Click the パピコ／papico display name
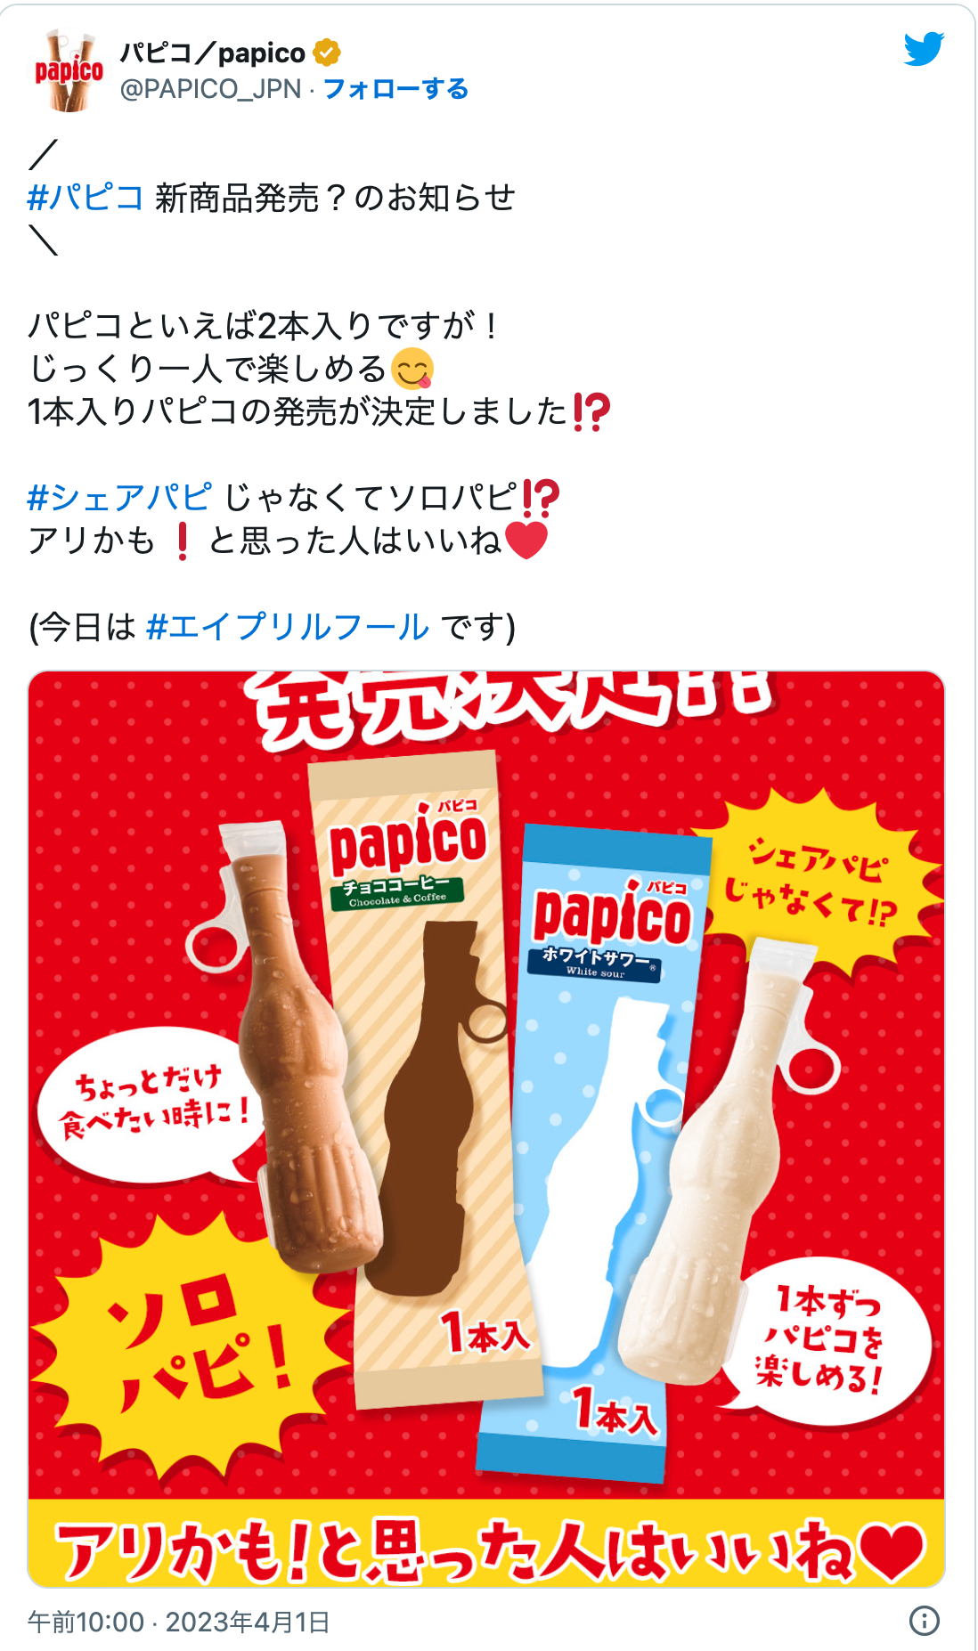This screenshot has width=978, height=1651. click(x=213, y=53)
